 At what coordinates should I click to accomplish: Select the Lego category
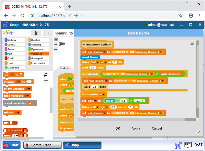(15, 63)
